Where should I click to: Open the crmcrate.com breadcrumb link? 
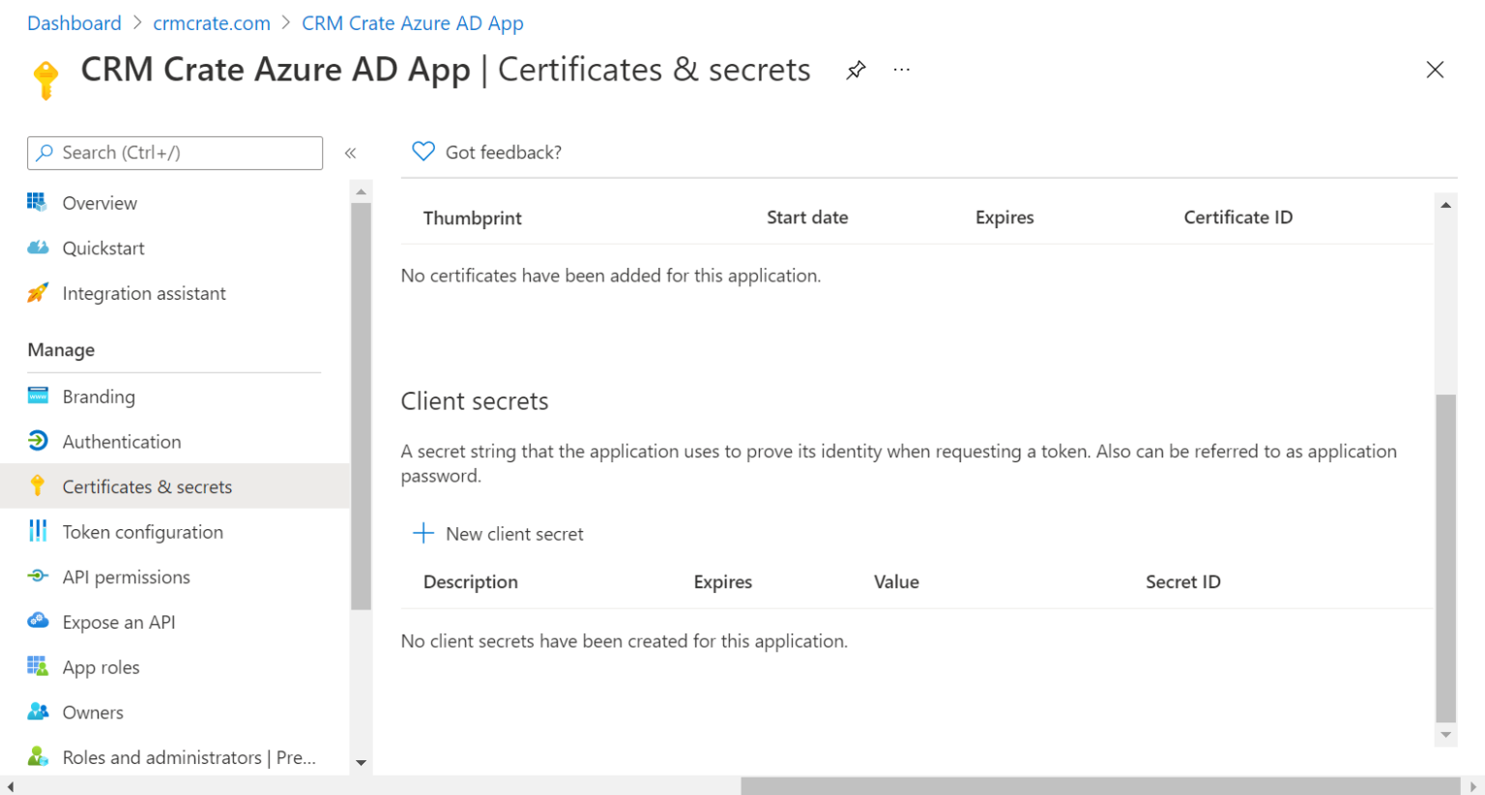tap(211, 22)
